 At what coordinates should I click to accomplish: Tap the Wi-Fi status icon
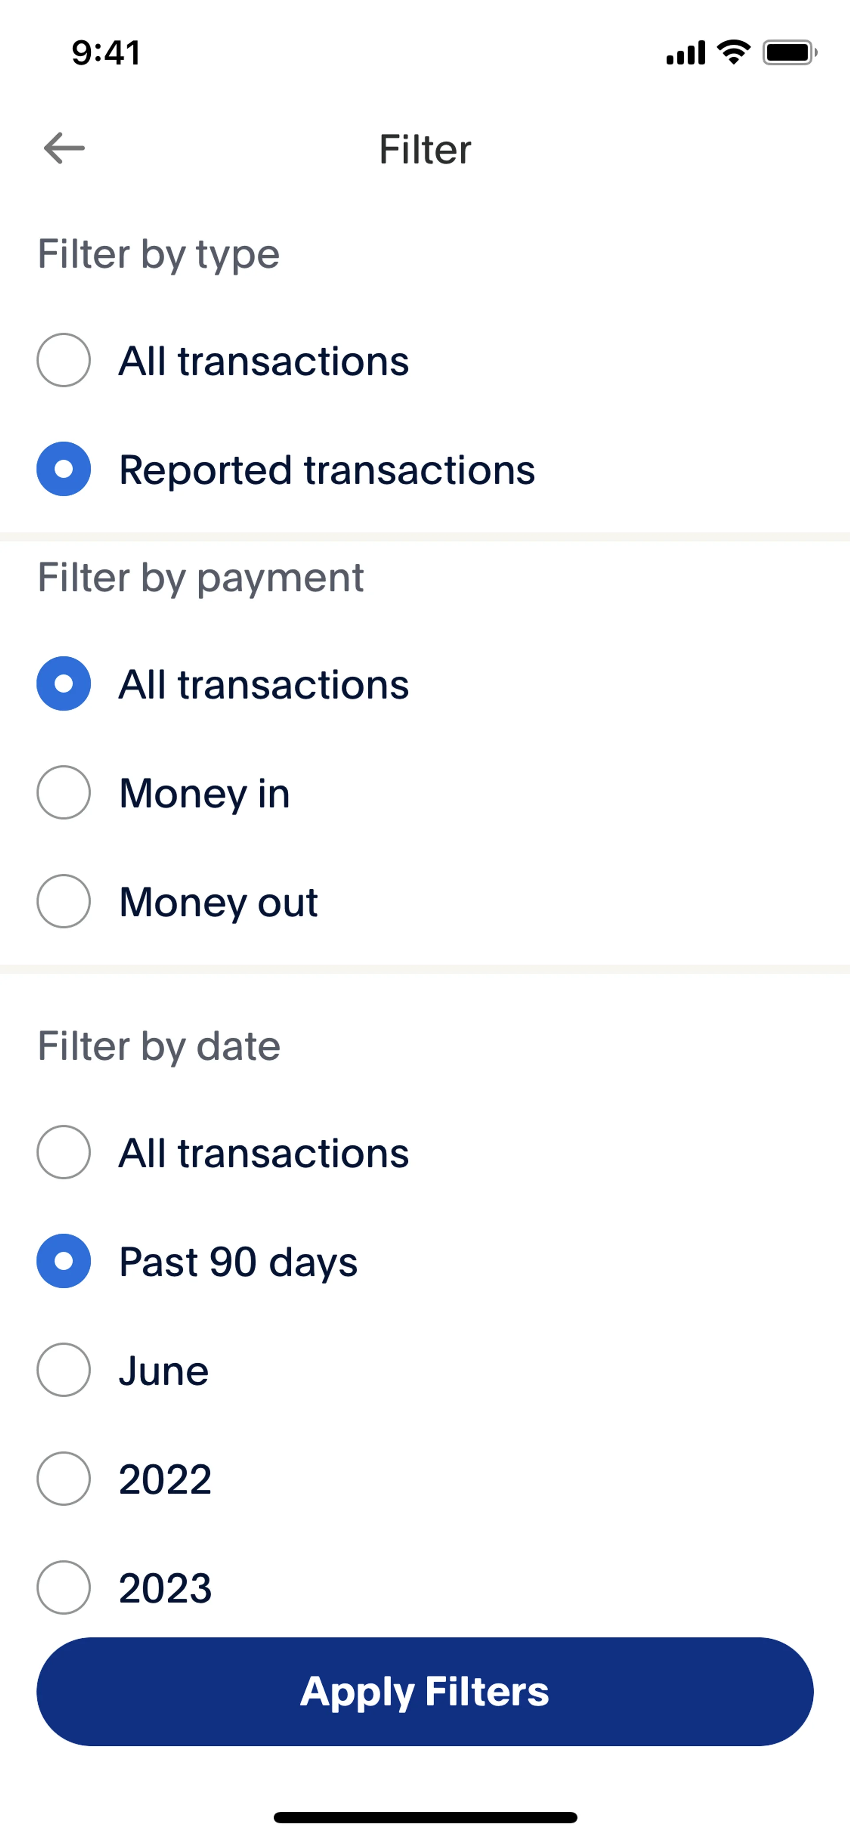click(x=734, y=52)
